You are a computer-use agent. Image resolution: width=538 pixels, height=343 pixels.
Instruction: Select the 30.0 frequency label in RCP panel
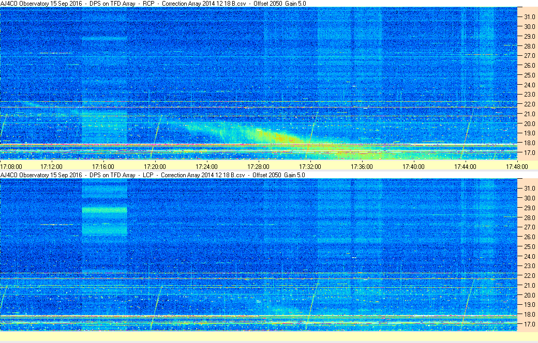(529, 27)
